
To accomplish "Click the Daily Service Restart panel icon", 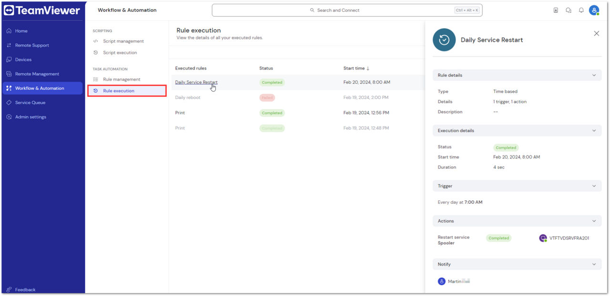I will 444,40.
